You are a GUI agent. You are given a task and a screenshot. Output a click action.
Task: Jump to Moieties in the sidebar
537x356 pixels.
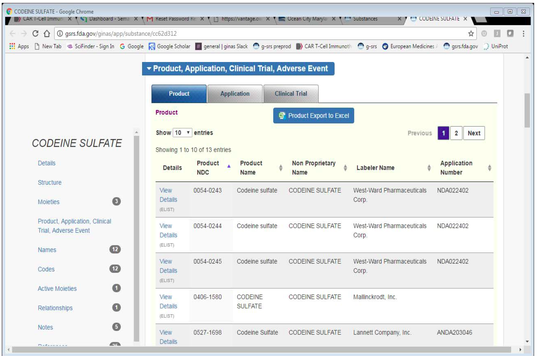click(x=49, y=202)
